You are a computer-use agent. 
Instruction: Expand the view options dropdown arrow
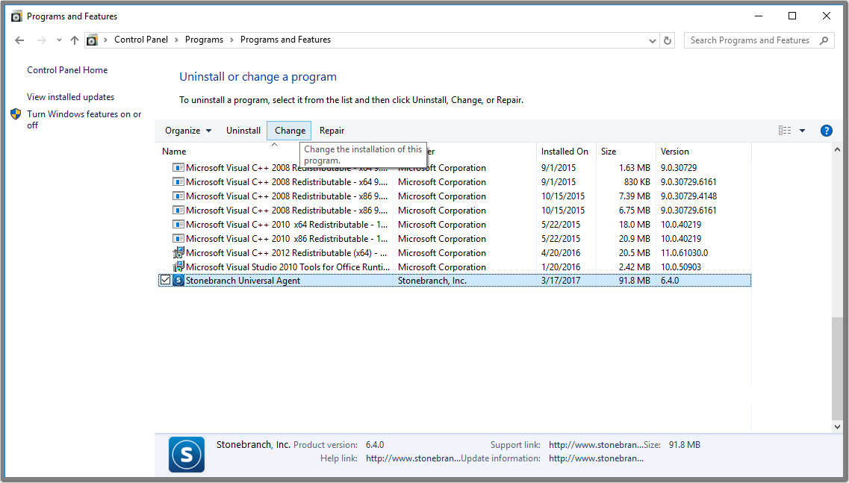pos(802,131)
